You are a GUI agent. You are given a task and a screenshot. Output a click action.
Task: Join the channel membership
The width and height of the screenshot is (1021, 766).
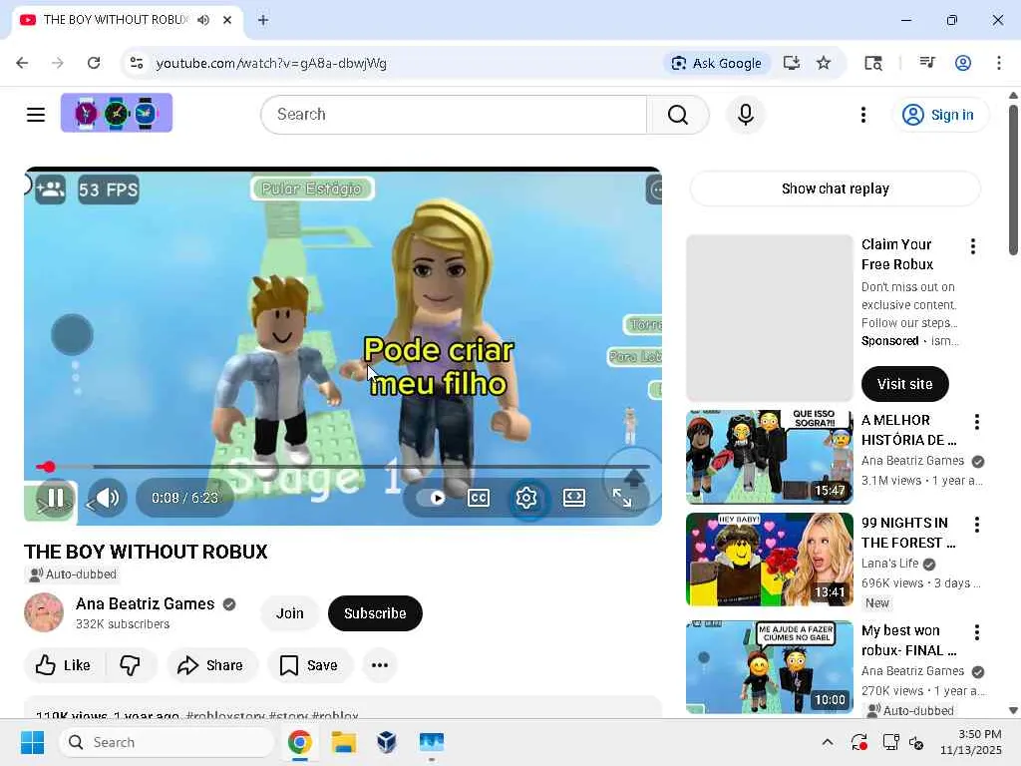point(290,613)
